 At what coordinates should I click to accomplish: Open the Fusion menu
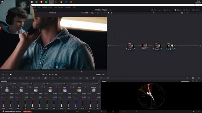coord(50,7)
